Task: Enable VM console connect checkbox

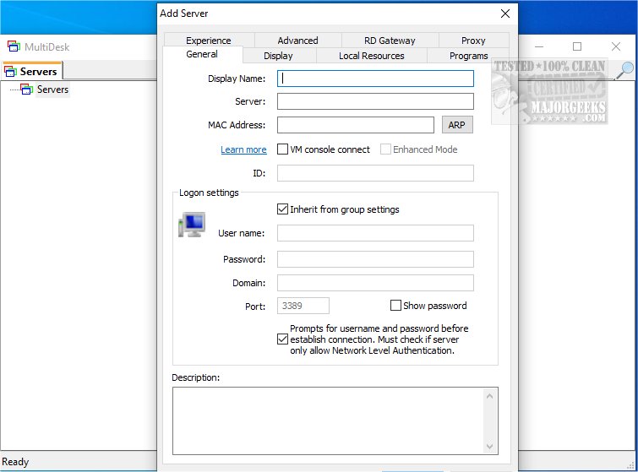Action: pyautogui.click(x=283, y=149)
